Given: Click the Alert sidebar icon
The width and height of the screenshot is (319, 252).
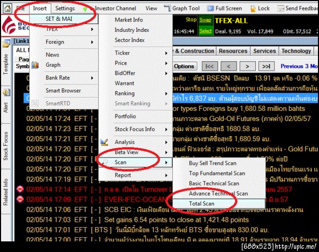Looking at the screenshot, I should click(x=6, y=93).
